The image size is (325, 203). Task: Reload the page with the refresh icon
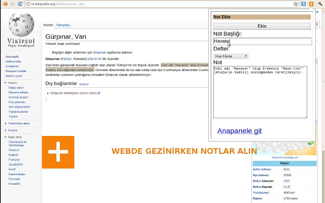tap(20, 4)
